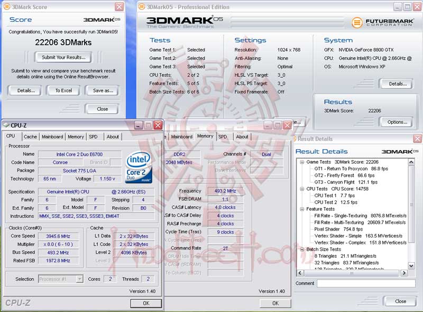Click the Result Details window title icon
The image size is (423, 312).
click(295, 139)
